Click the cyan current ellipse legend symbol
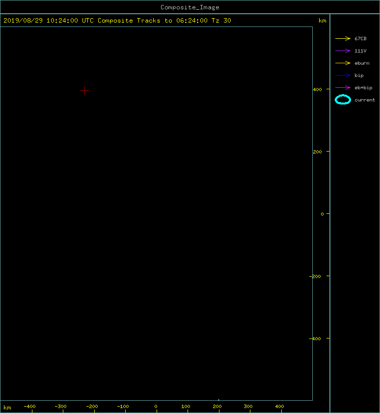 (343, 100)
